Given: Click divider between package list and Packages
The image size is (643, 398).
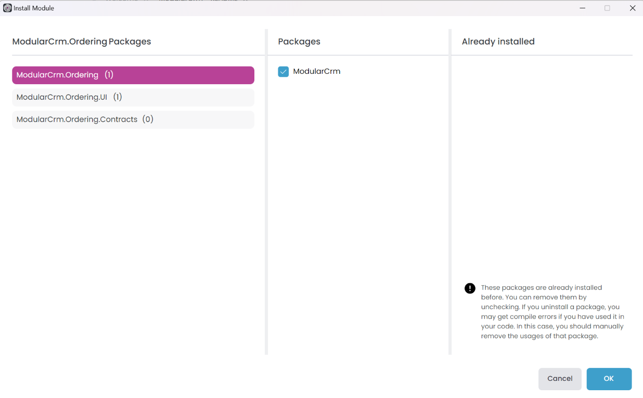Looking at the screenshot, I should tap(266, 192).
